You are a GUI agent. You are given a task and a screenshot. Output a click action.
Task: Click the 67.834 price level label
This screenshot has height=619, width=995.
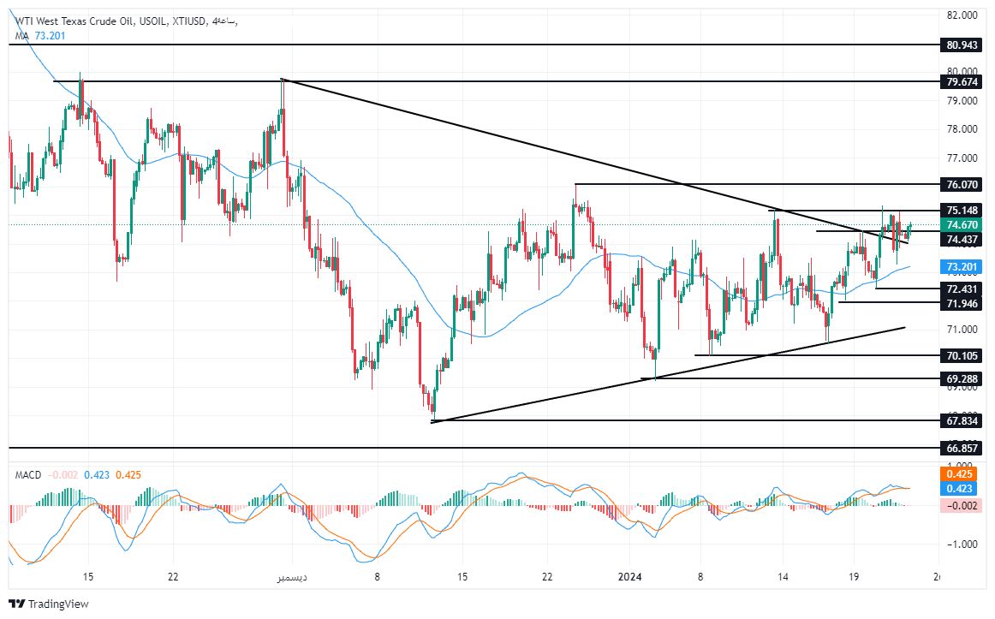tap(962, 420)
